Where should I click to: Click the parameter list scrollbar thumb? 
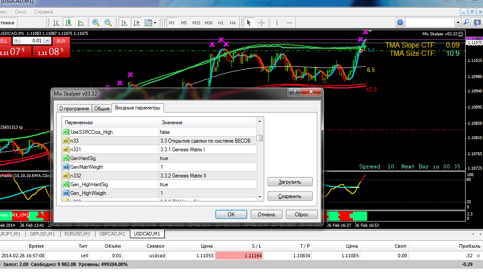[260, 138]
